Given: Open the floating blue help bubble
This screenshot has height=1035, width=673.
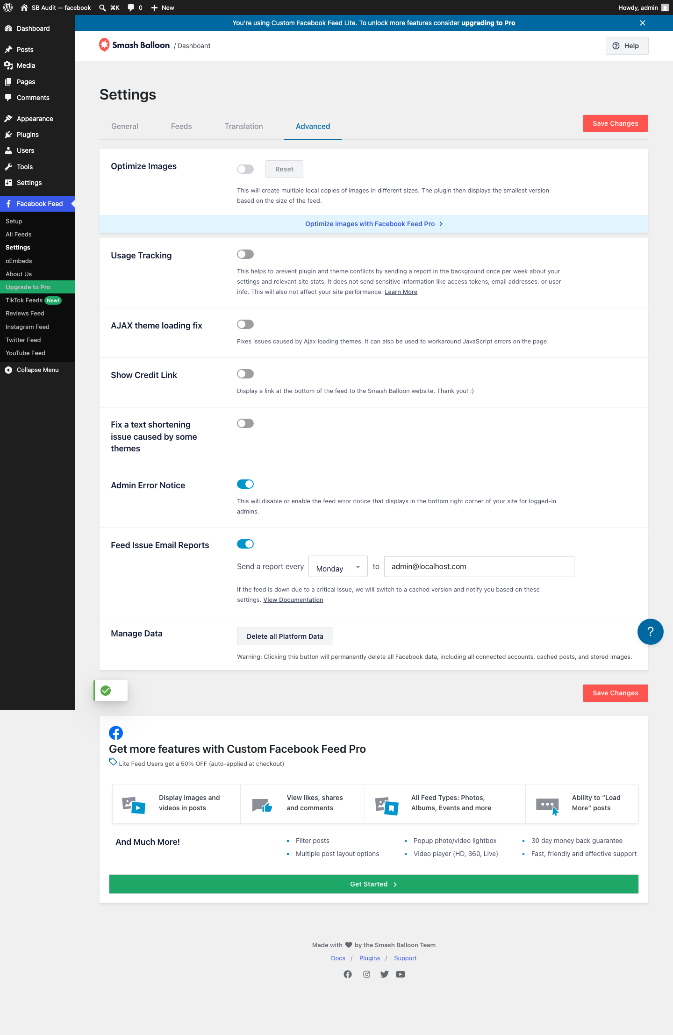Looking at the screenshot, I should click(650, 632).
